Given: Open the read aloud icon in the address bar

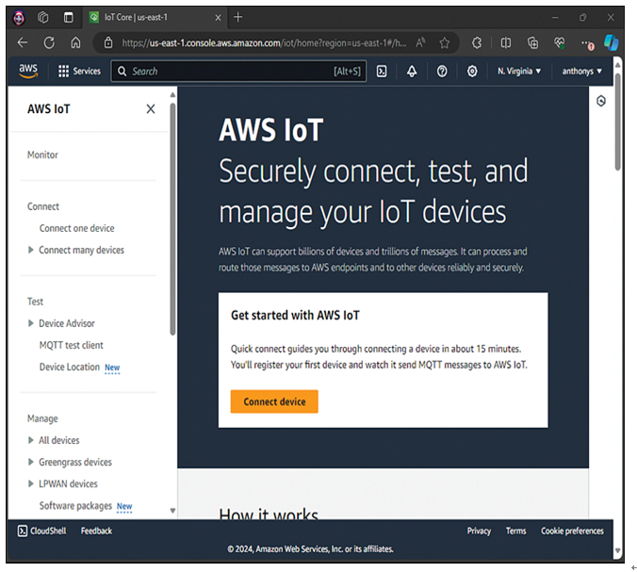Looking at the screenshot, I should (420, 42).
